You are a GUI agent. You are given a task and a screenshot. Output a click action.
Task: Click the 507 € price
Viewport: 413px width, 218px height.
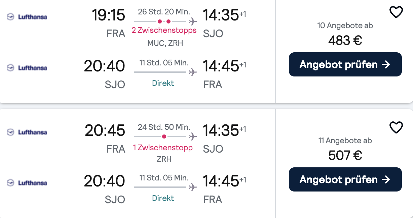point(345,156)
